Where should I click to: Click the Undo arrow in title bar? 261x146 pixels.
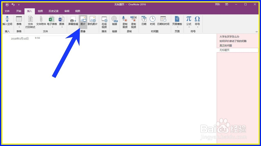[x=13, y=4]
